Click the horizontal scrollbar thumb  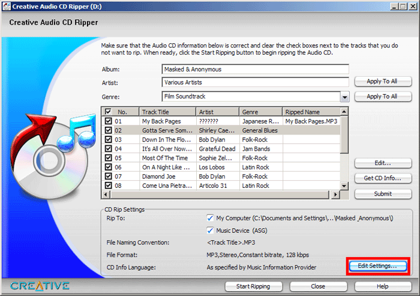click(220, 195)
